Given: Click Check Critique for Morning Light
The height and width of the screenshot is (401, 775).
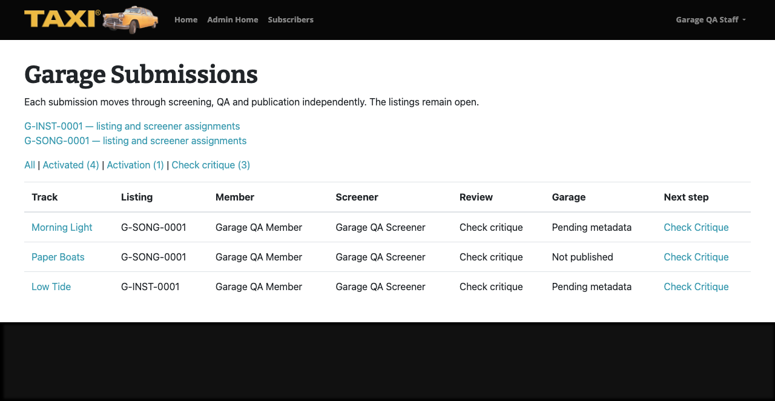Looking at the screenshot, I should pos(696,227).
